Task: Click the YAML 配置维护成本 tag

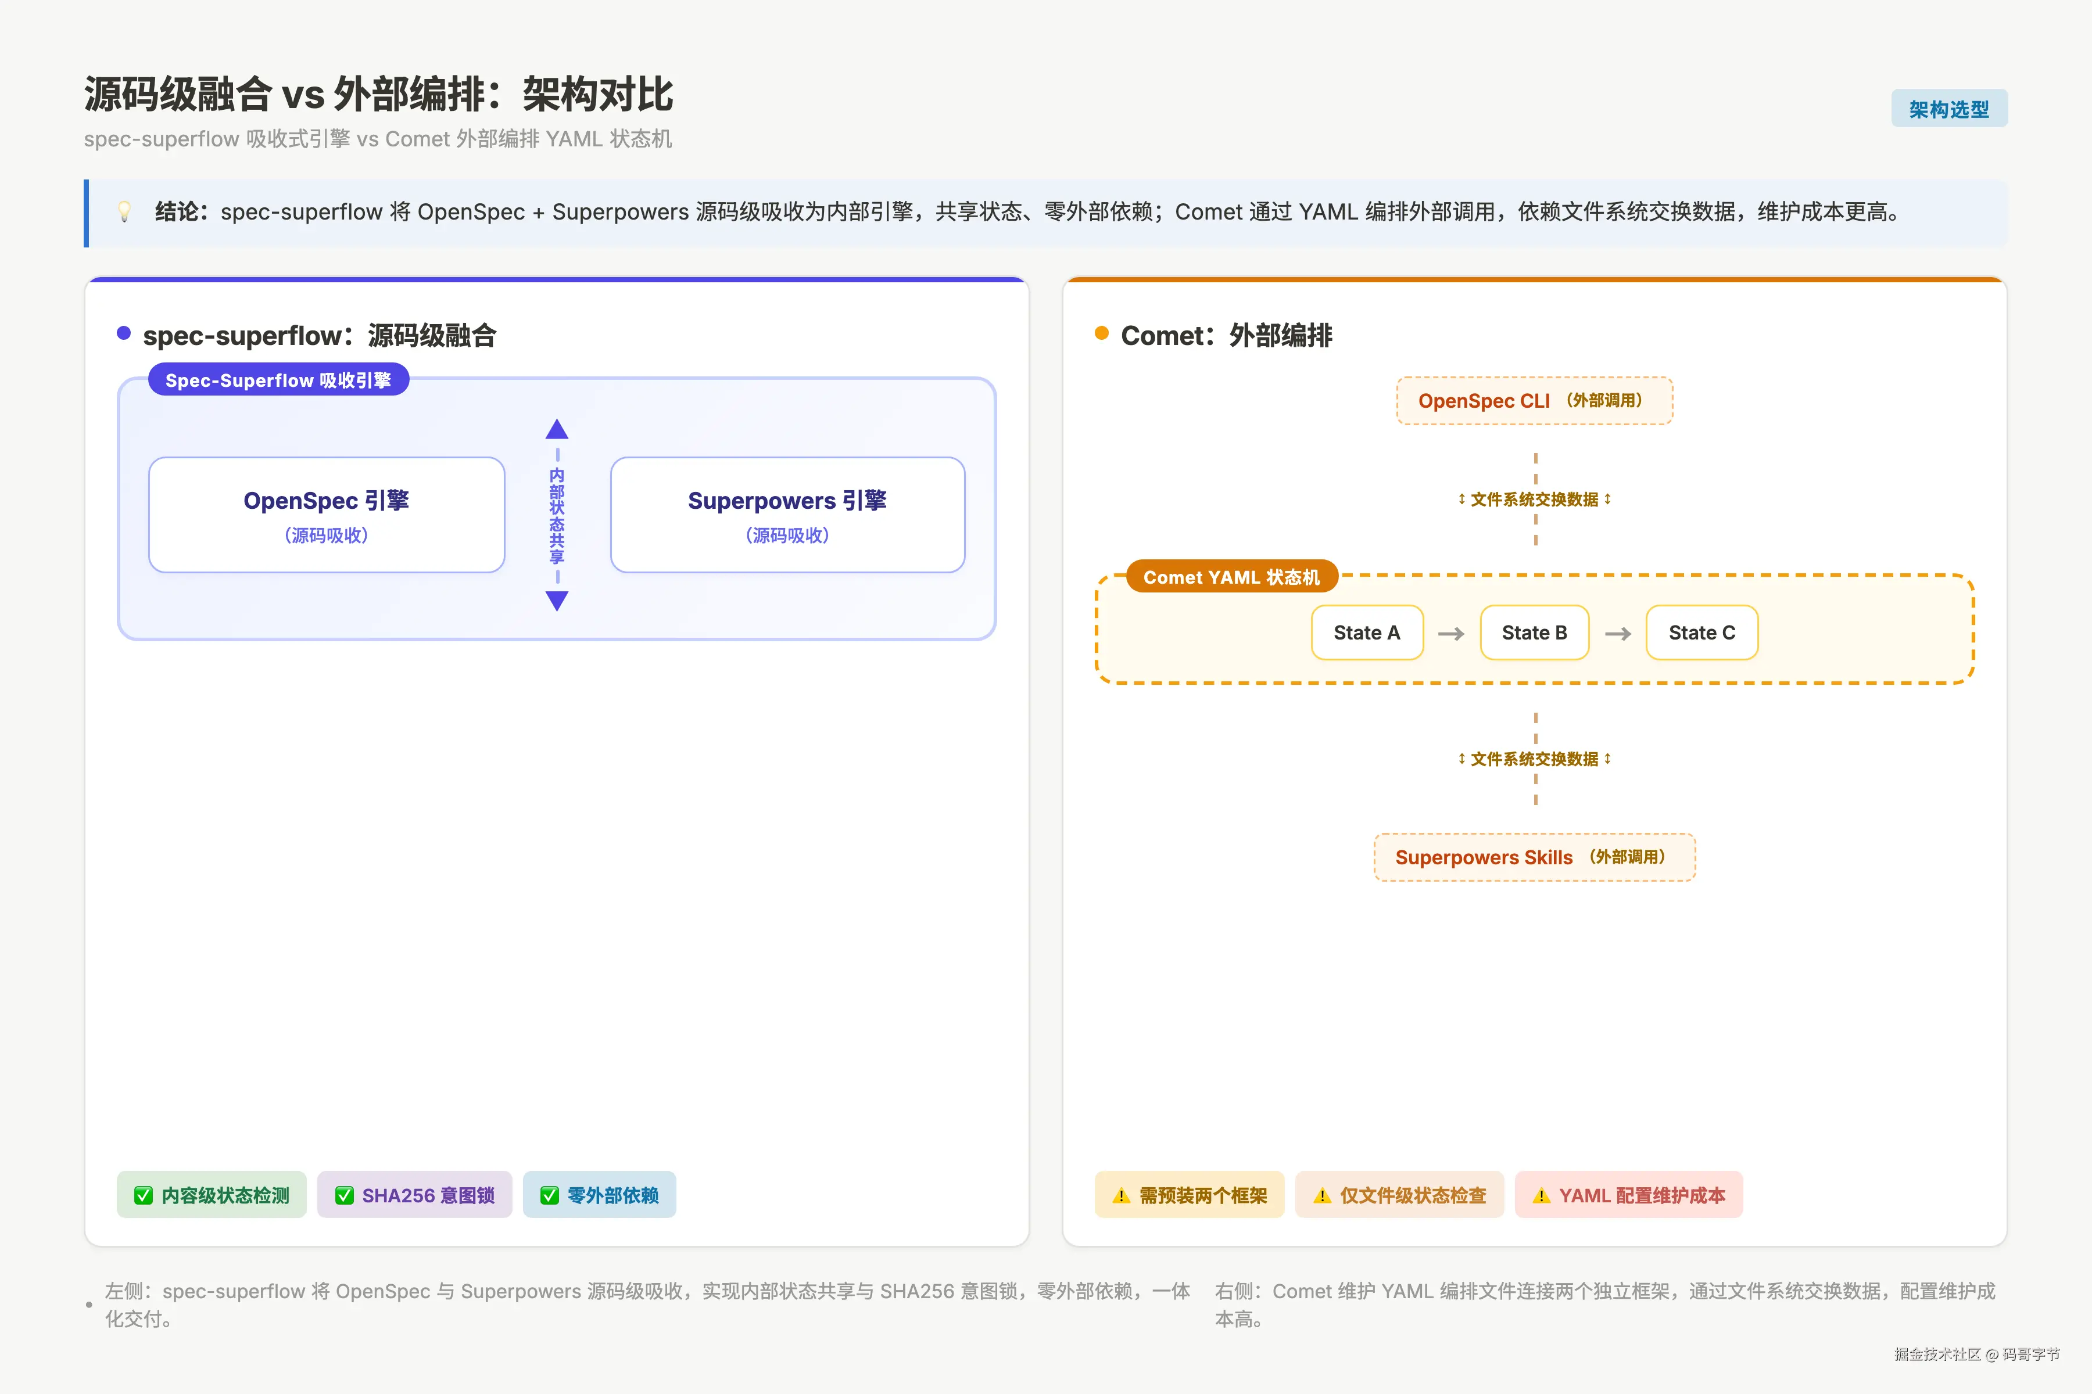Action: tap(1629, 1195)
